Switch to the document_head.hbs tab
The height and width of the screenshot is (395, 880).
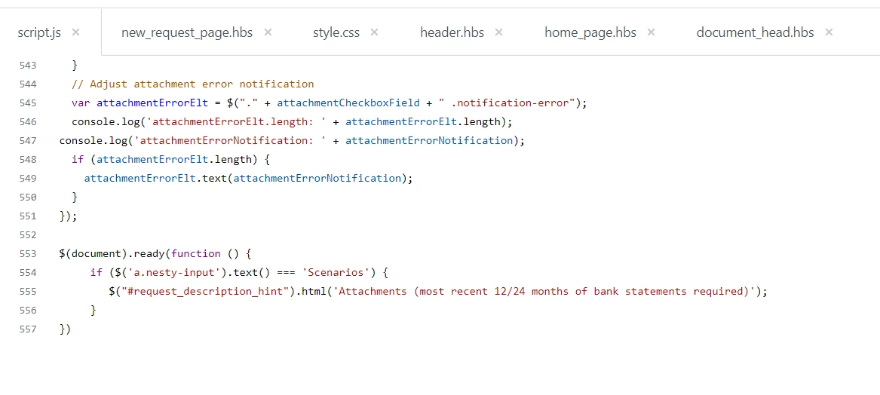755,32
